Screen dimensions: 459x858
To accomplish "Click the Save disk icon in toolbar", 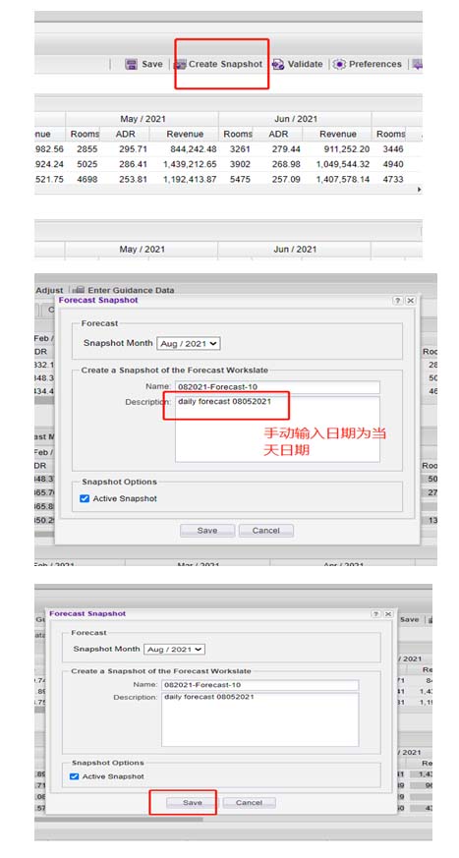I will pos(131,64).
